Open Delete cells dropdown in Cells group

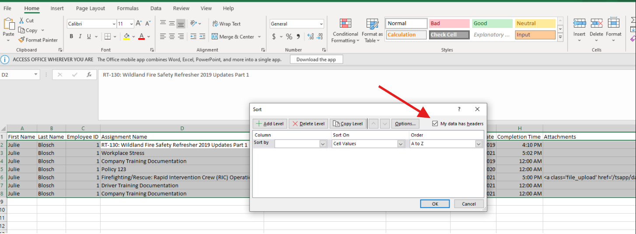(x=596, y=41)
